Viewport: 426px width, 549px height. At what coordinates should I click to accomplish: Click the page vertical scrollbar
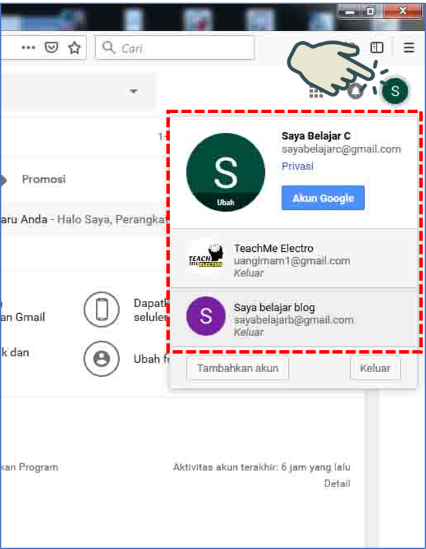click(372, 469)
